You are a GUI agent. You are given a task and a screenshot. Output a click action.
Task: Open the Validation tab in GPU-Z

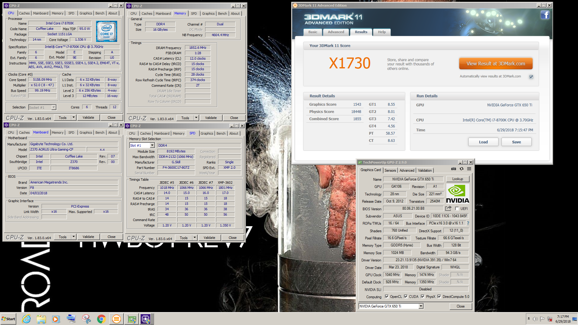425,170
